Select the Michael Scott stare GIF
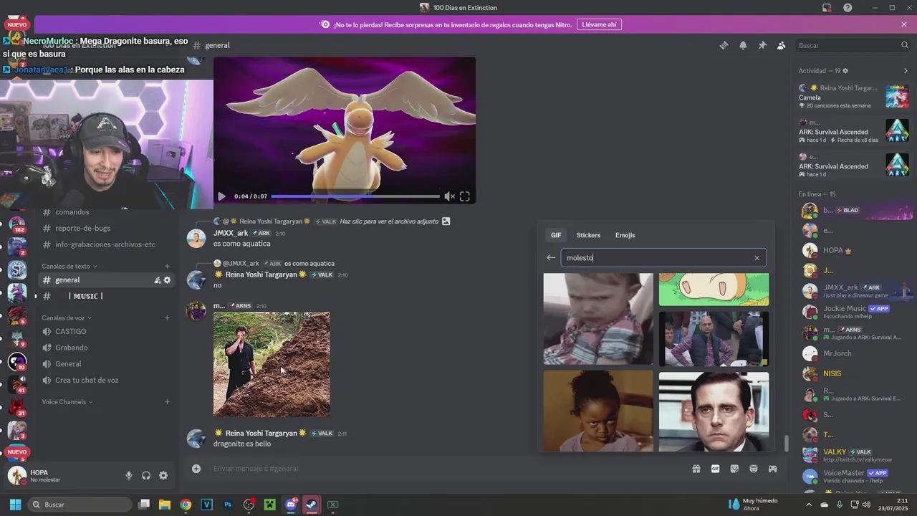Image resolution: width=917 pixels, height=516 pixels. pyautogui.click(x=714, y=412)
